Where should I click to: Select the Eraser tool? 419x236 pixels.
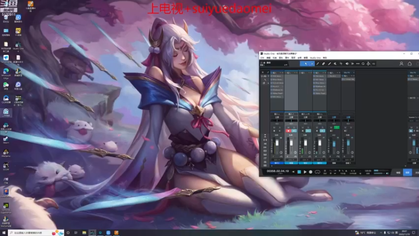323,63
